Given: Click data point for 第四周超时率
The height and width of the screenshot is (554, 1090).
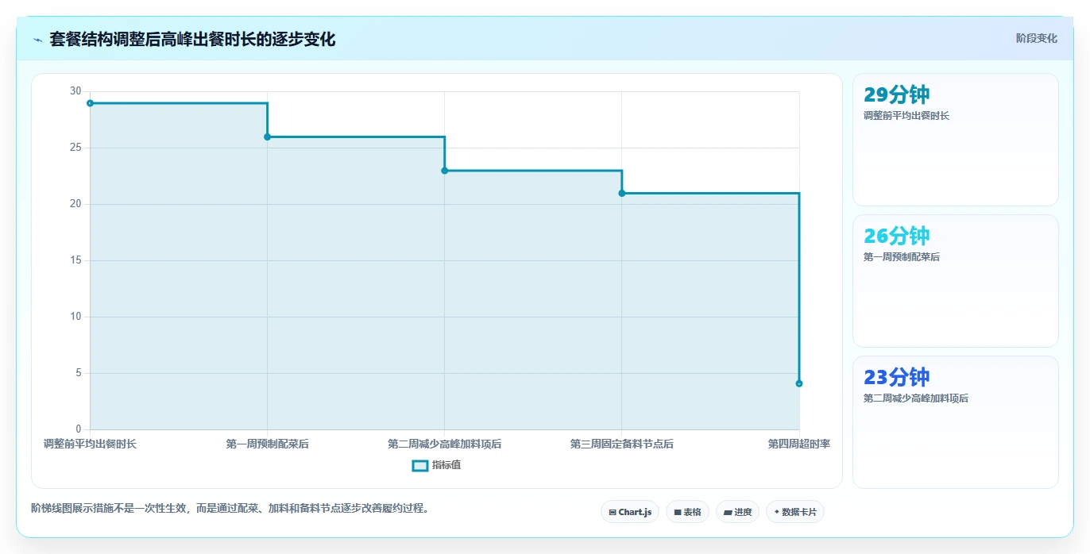Looking at the screenshot, I should 799,384.
